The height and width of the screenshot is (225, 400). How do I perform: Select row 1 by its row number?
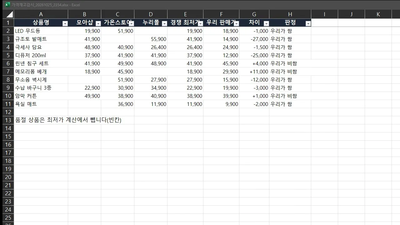8,23
